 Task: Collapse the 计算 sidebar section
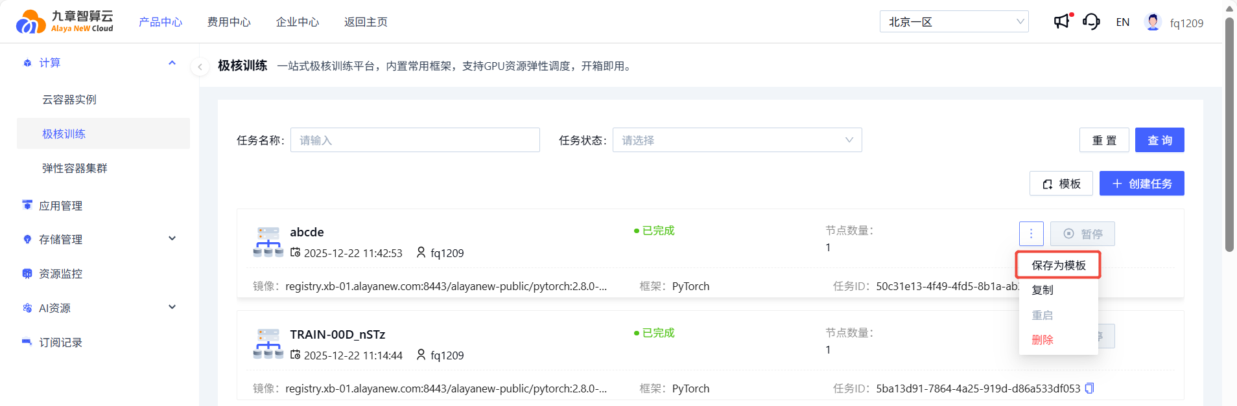172,63
